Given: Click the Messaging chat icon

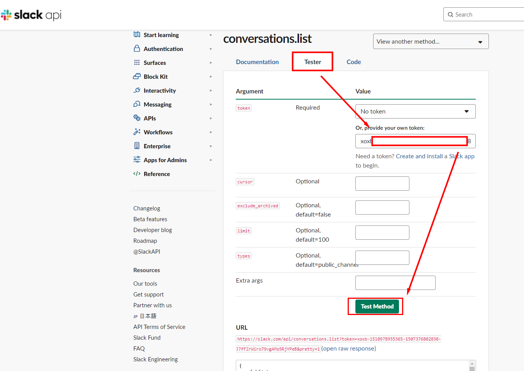Looking at the screenshot, I should click(x=137, y=104).
